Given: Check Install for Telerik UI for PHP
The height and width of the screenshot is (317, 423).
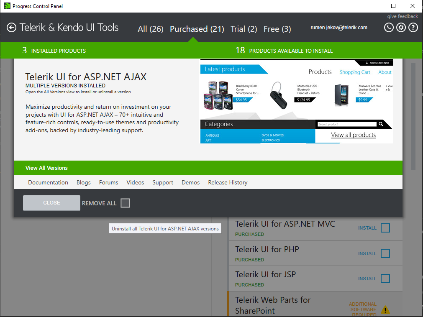Looking at the screenshot, I should 385,253.
